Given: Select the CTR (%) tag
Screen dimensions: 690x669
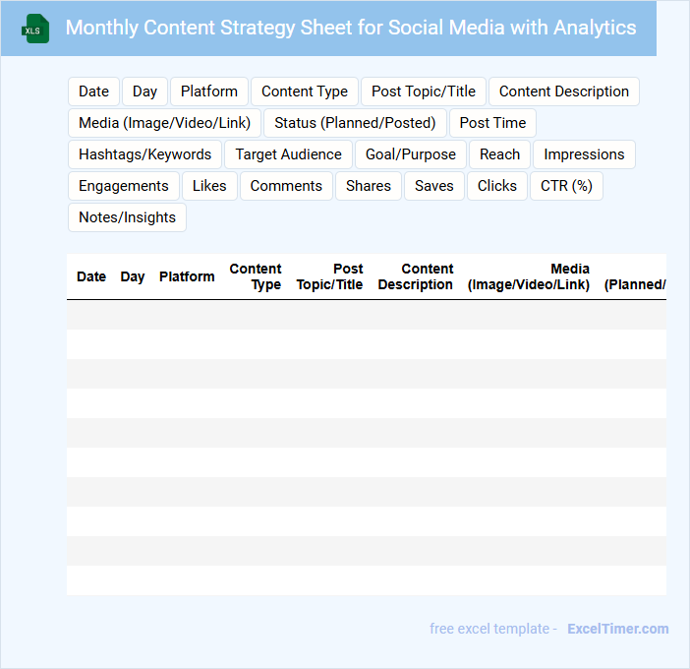Looking at the screenshot, I should [566, 186].
